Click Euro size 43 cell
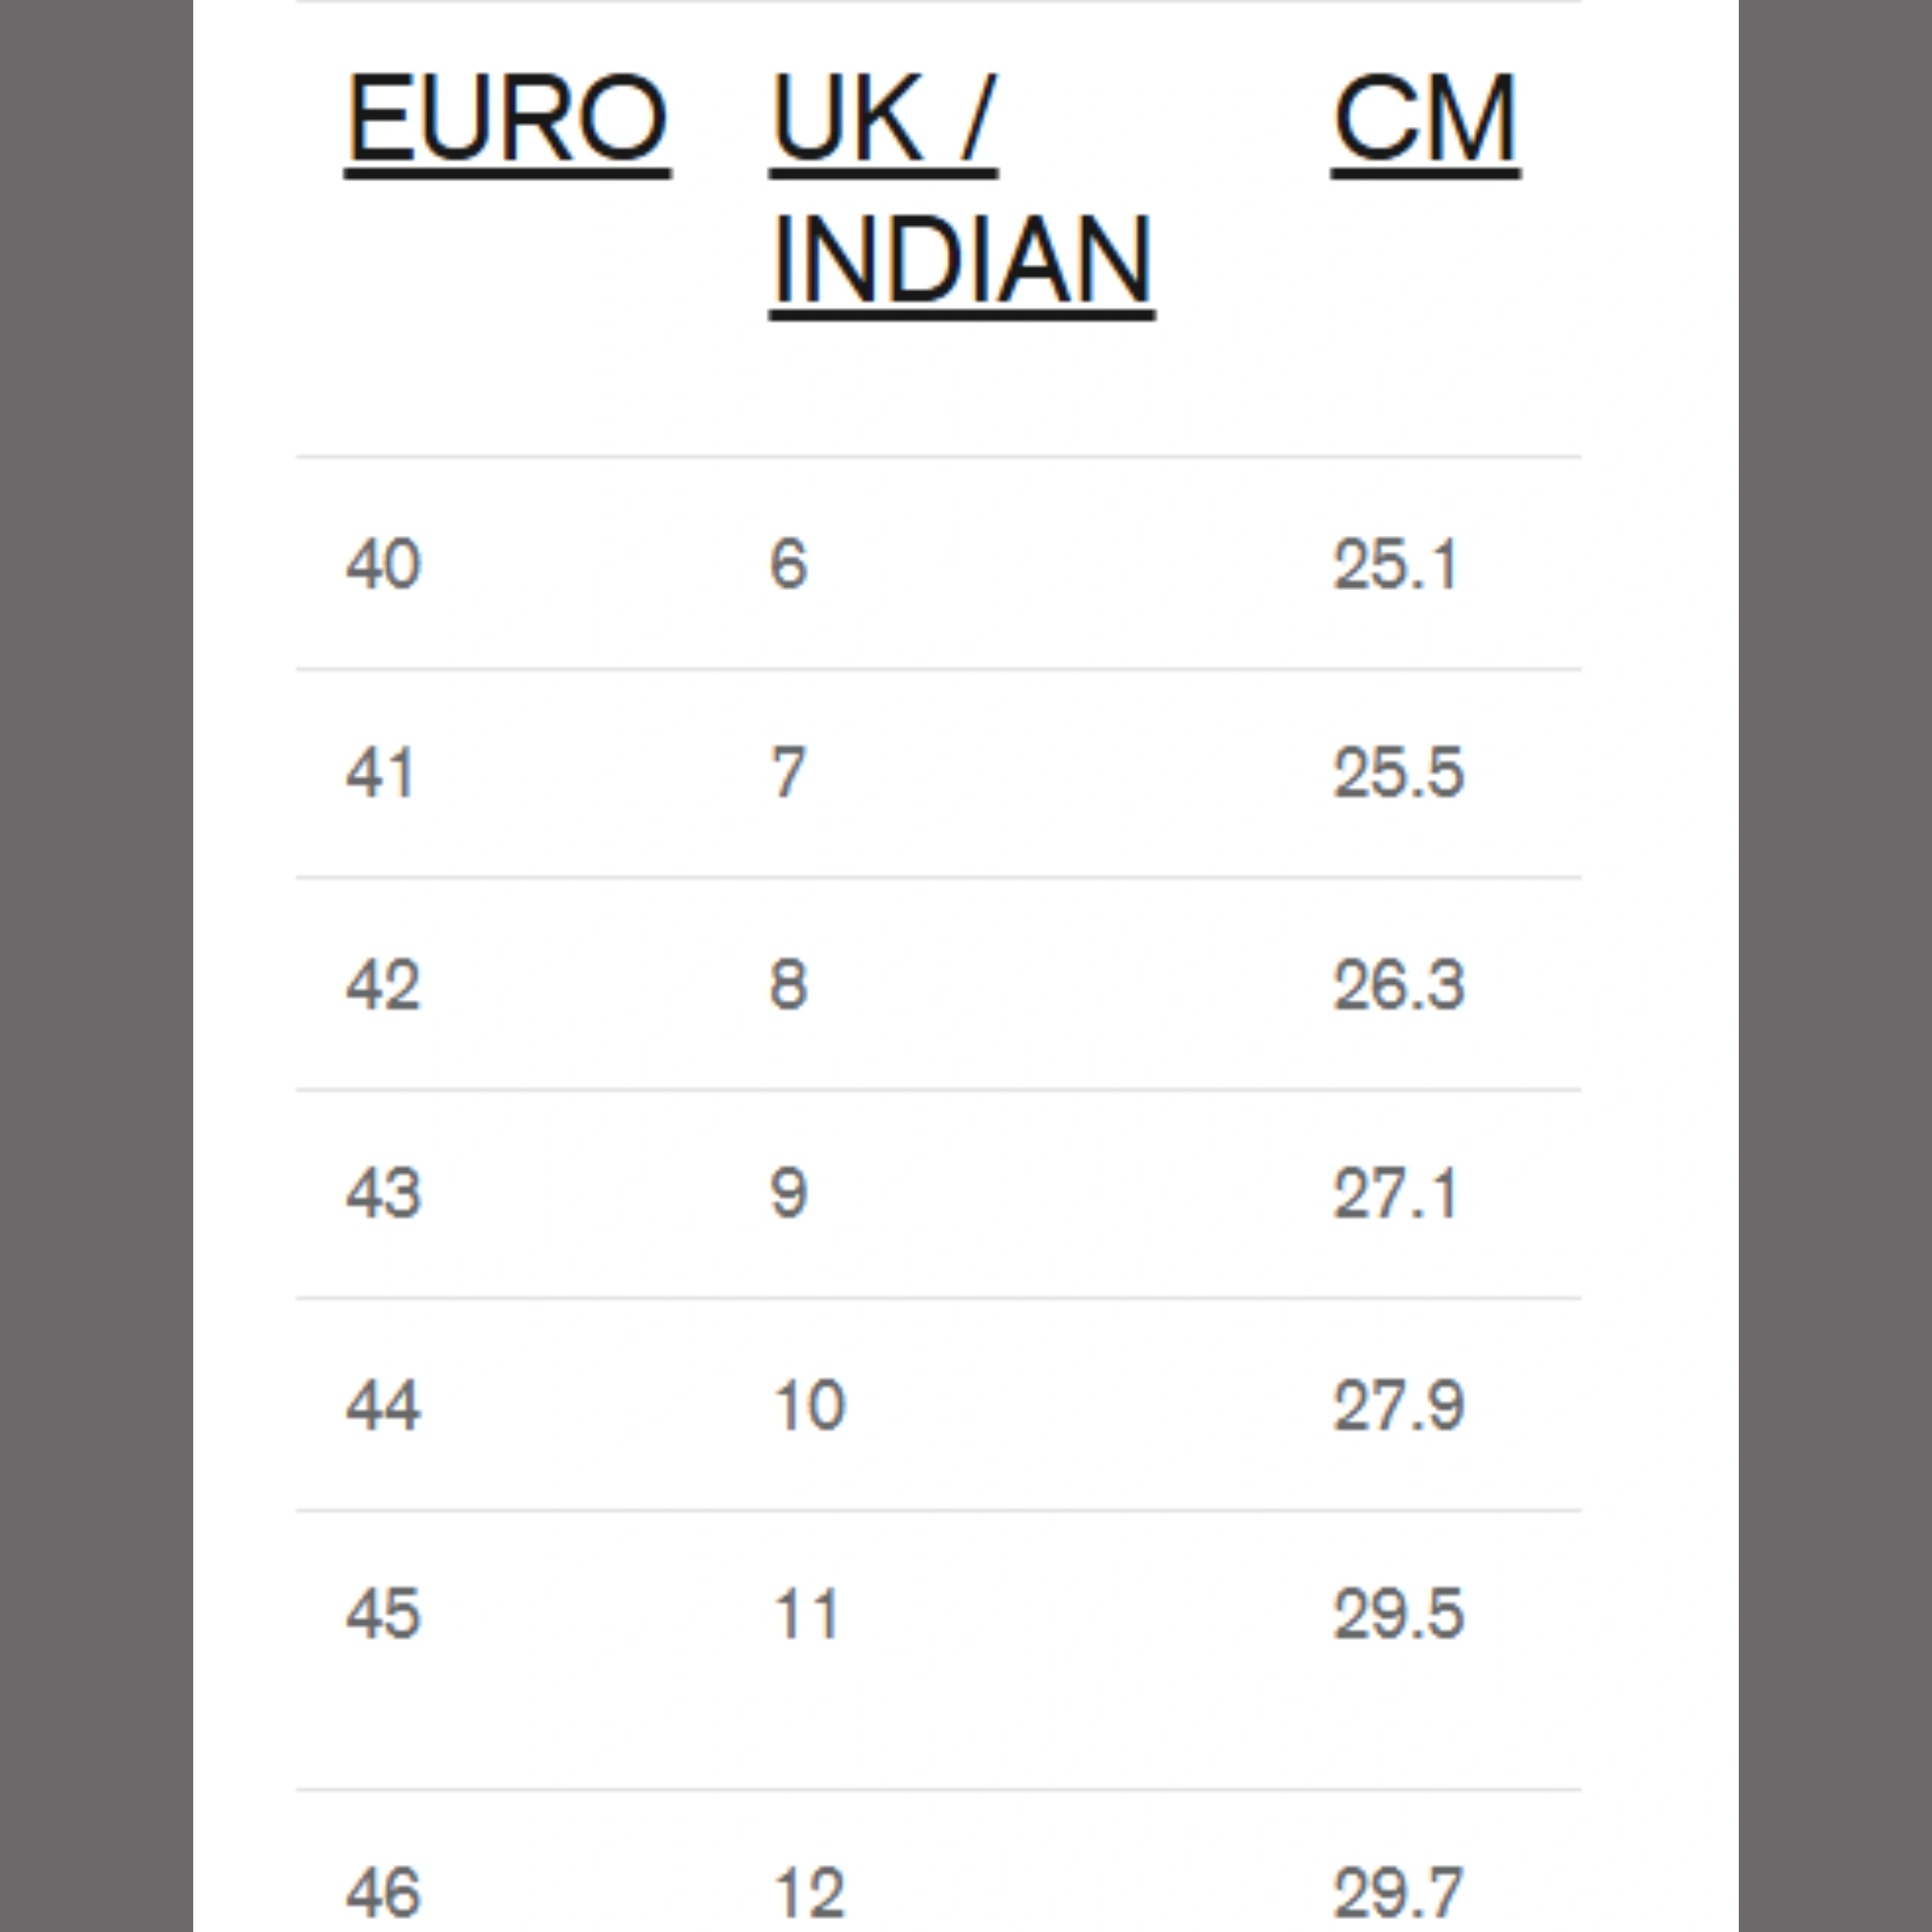 [383, 1193]
